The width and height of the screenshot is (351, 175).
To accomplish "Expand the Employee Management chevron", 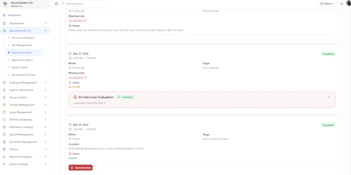I will click(46, 82).
